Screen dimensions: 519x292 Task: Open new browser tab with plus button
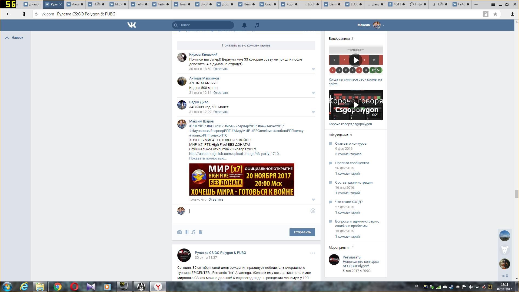click(x=476, y=4)
